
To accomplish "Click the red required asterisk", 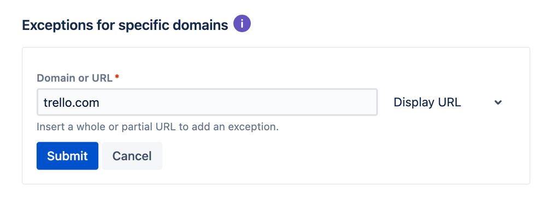I will click(x=117, y=76).
